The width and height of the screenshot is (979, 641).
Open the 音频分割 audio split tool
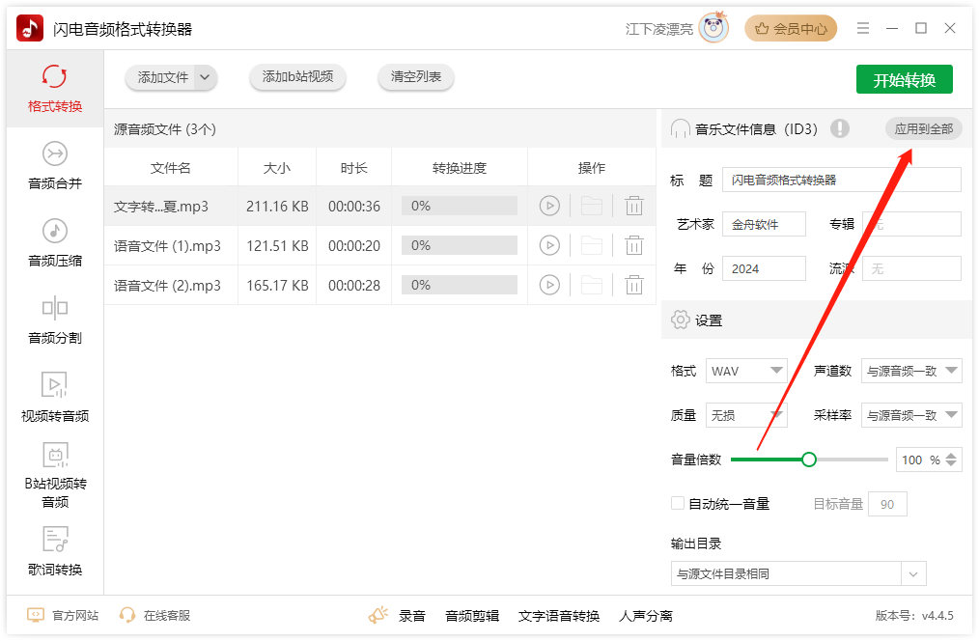click(x=55, y=320)
